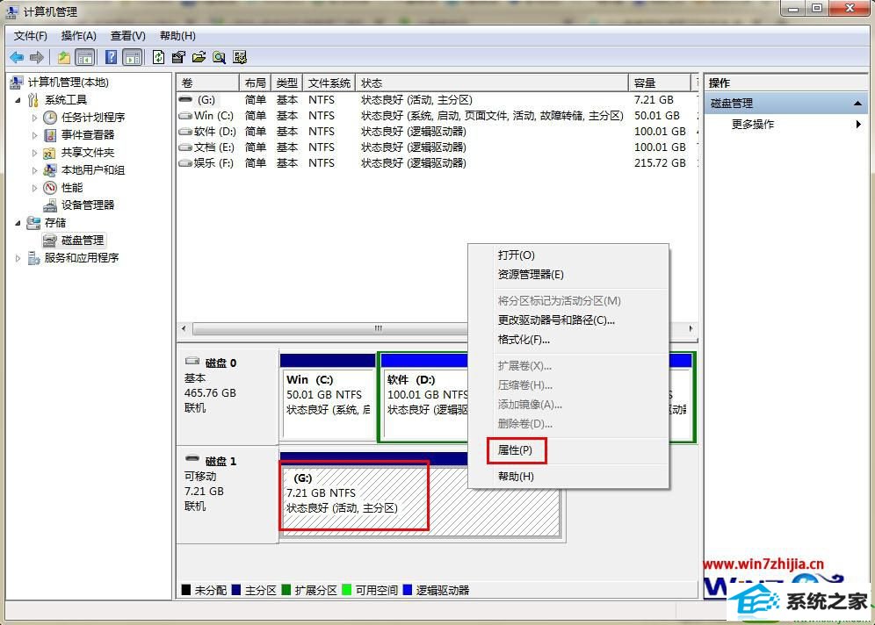The width and height of the screenshot is (875, 625).
Task: Open 本地用户和组 tree item
Action: pos(92,170)
